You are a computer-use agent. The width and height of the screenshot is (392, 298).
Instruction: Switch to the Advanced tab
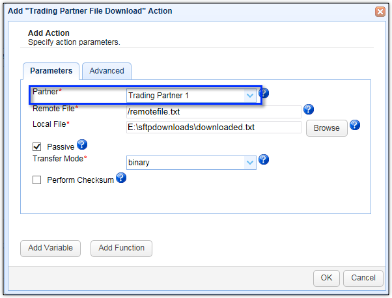click(x=107, y=71)
